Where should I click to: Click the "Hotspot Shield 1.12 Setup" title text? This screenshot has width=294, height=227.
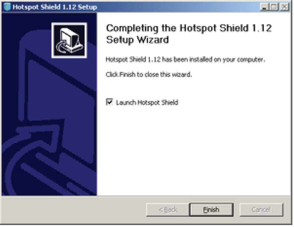pyautogui.click(x=55, y=7)
